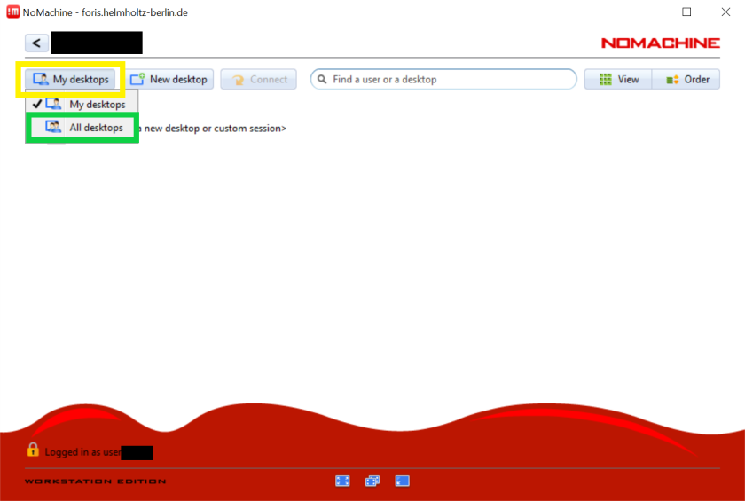Open the Order options button
The height and width of the screenshot is (501, 745).
point(686,79)
